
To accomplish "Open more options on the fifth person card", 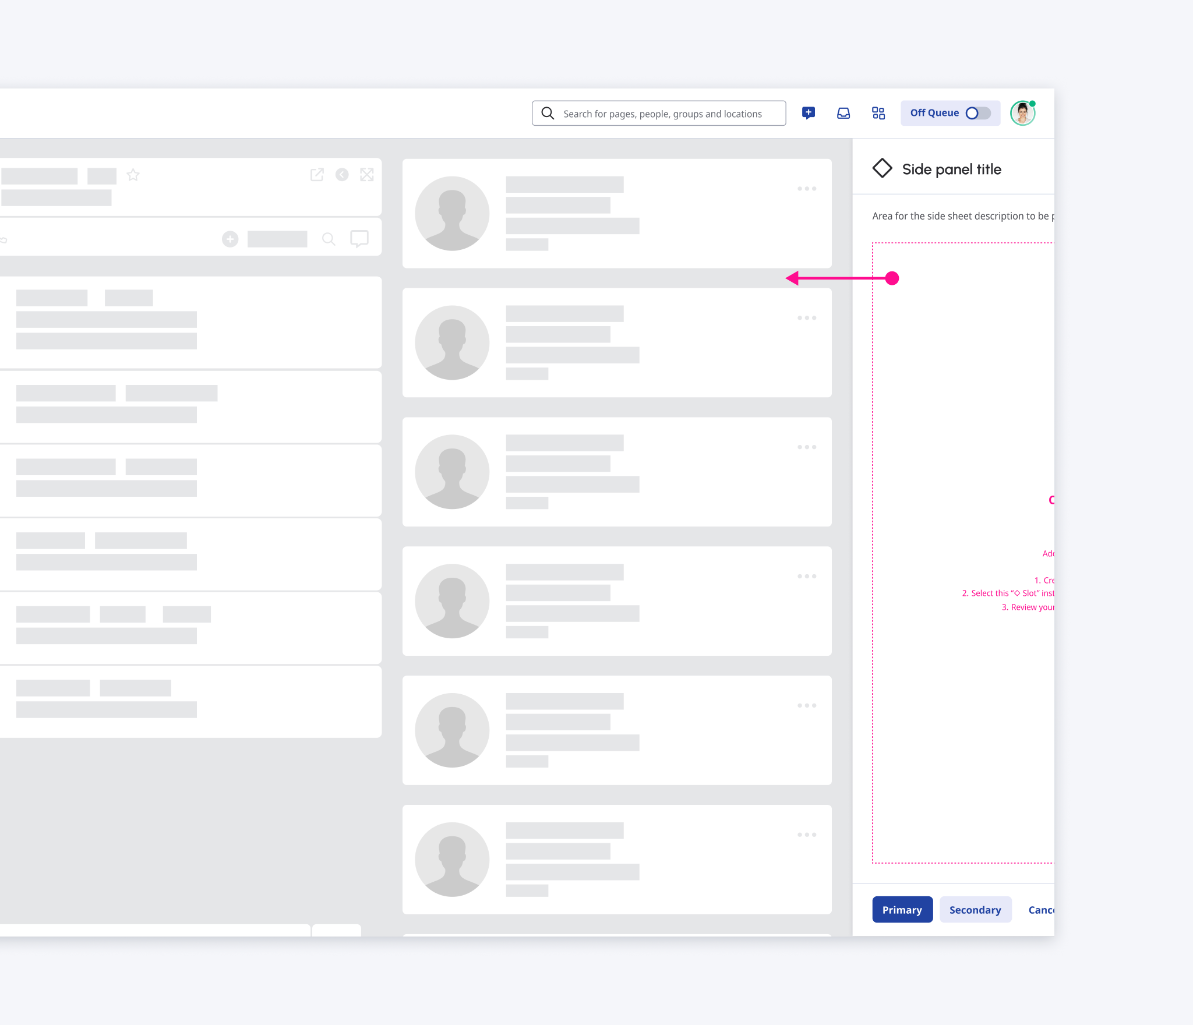I will click(x=807, y=706).
